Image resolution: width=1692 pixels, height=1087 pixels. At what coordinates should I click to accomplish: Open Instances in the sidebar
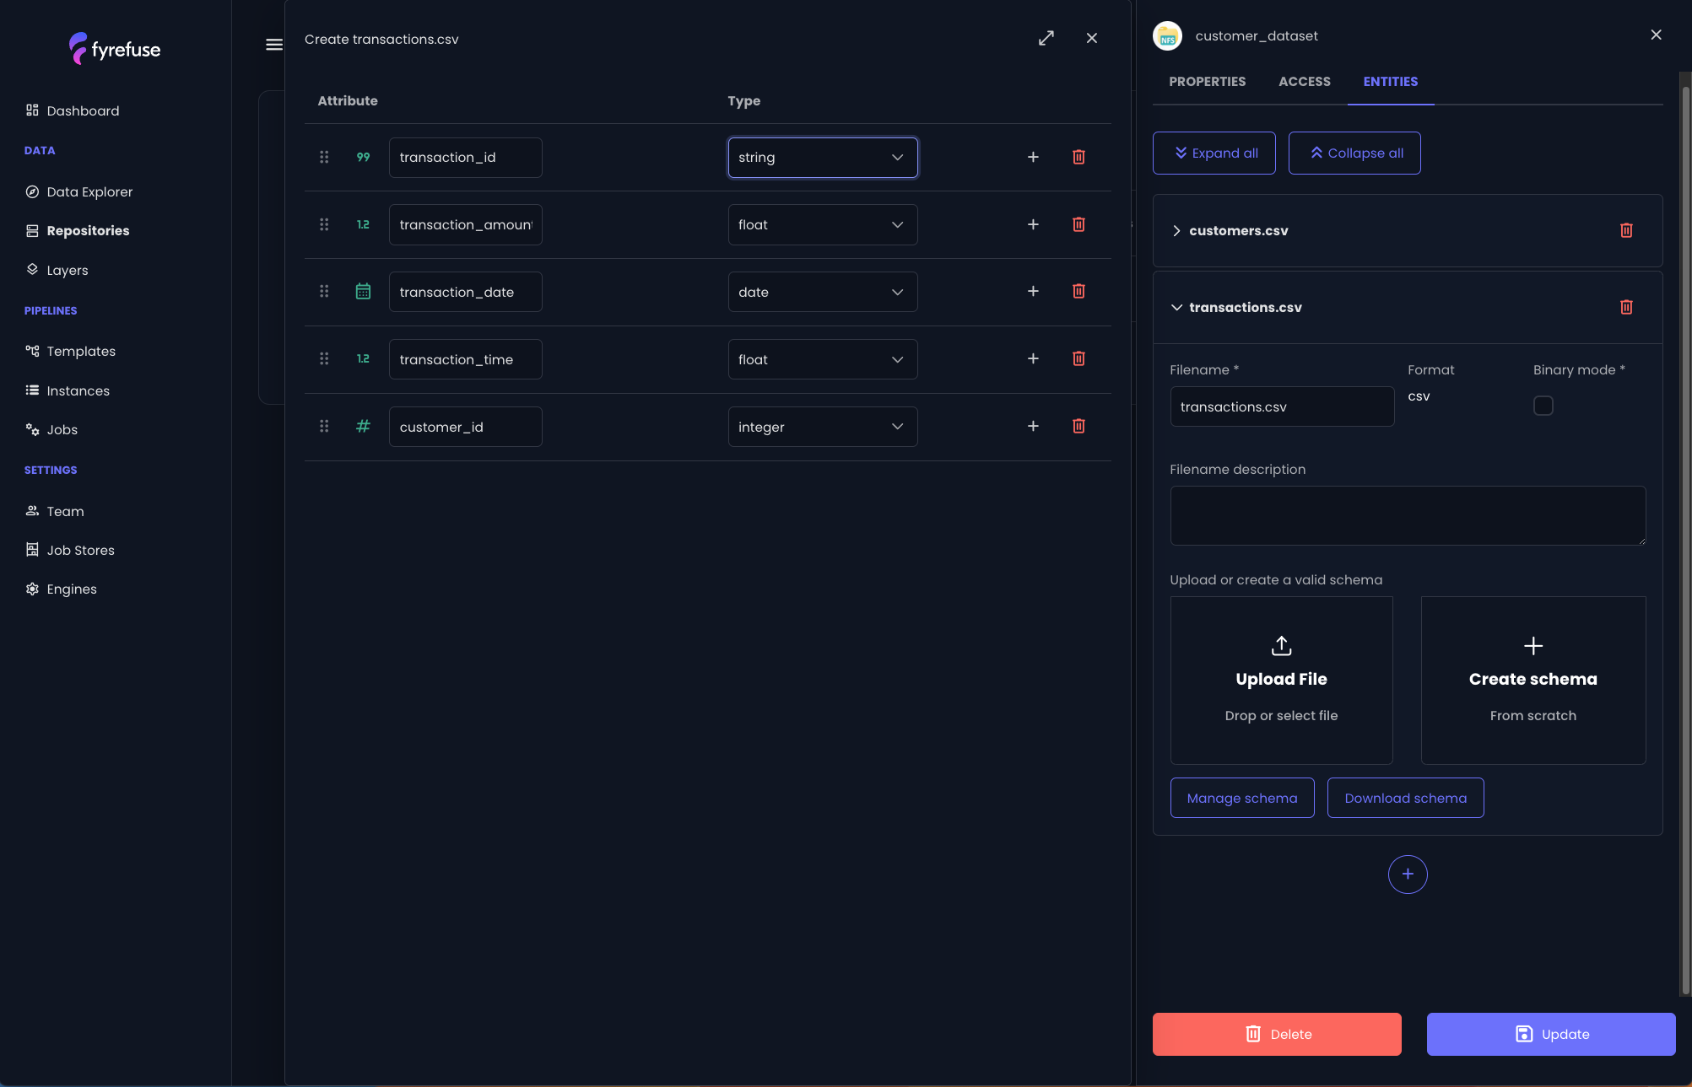(x=68, y=390)
